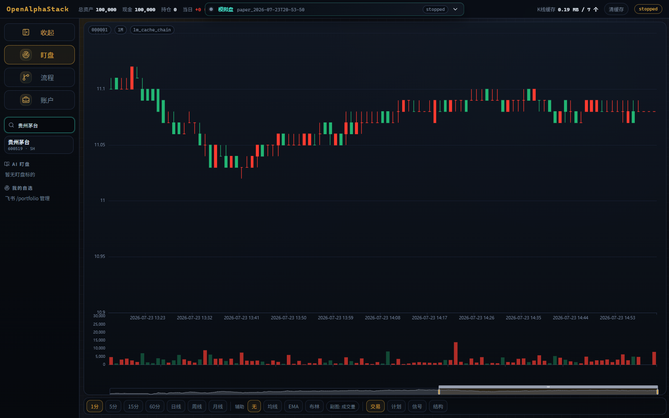Select the 周线 weekly timeframe
669x418 pixels.
point(197,406)
